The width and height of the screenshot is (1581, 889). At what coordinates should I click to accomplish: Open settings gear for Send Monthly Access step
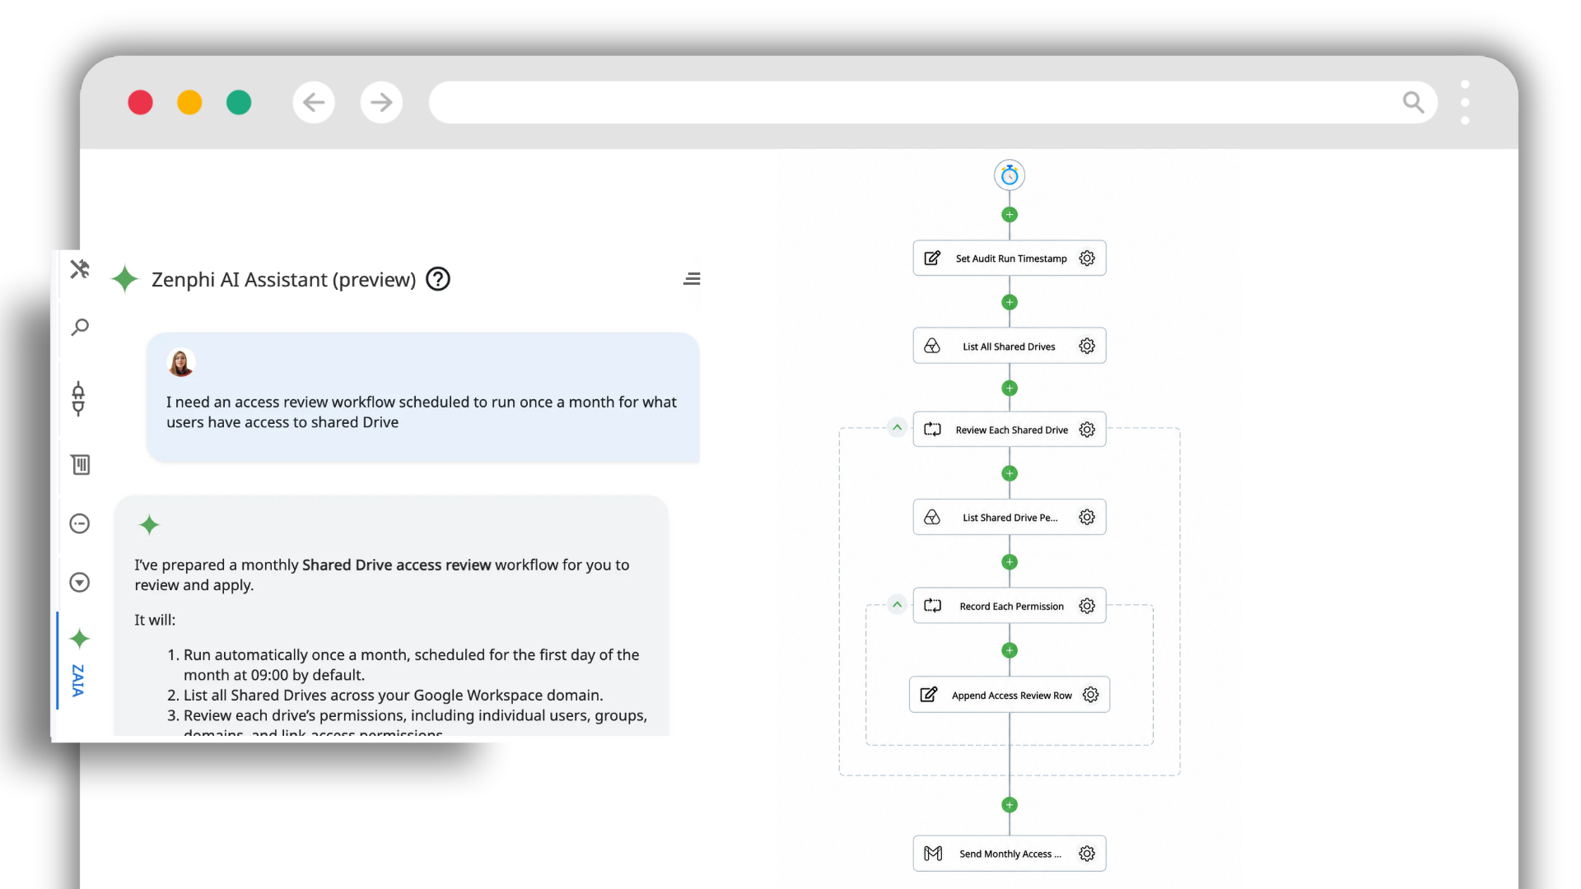coord(1087,854)
